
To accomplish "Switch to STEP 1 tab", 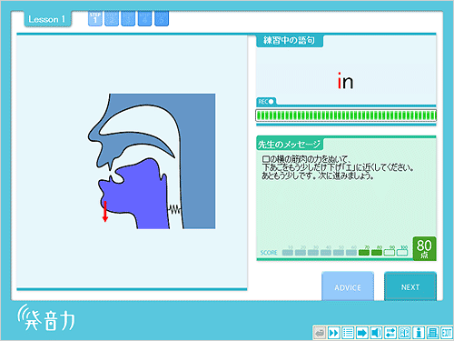I will (x=95, y=18).
